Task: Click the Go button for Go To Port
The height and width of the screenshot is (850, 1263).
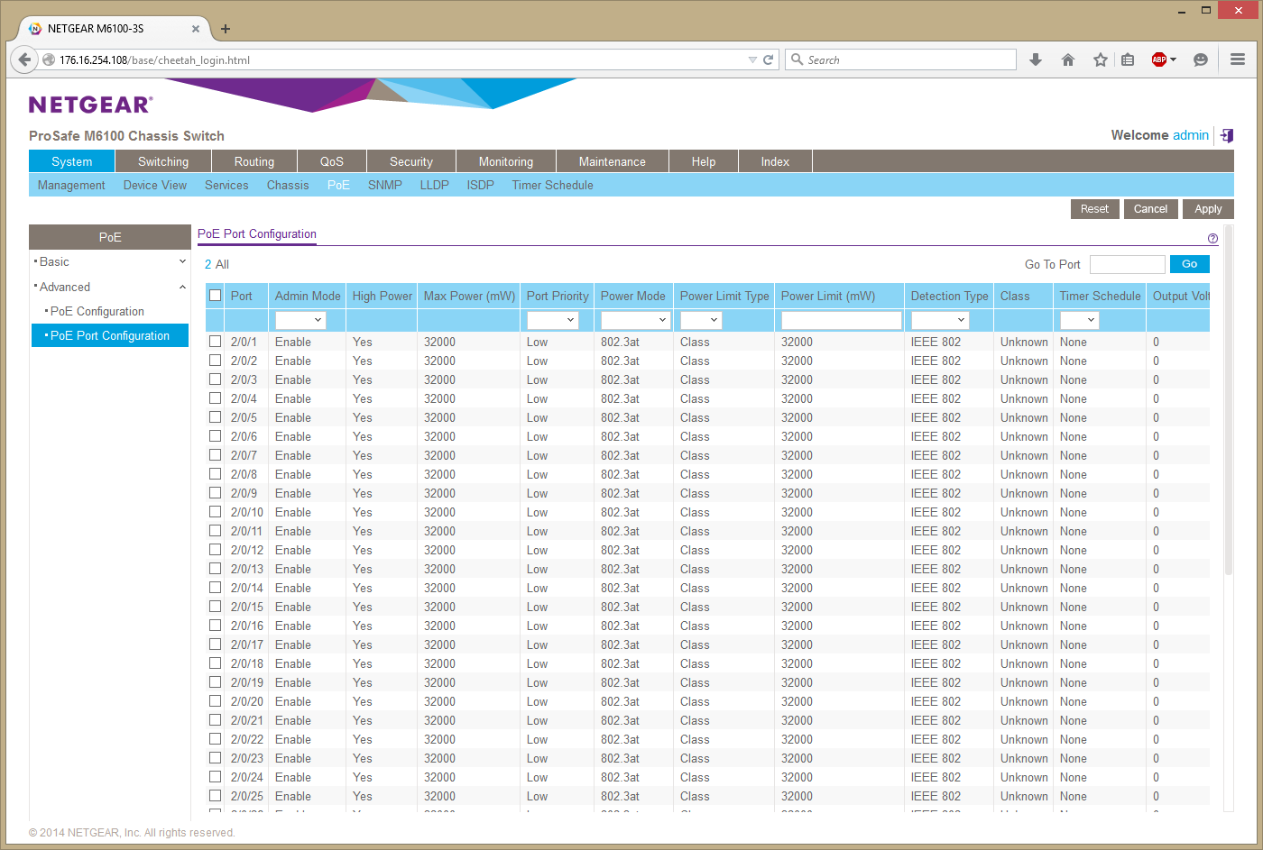Action: pos(1189,264)
